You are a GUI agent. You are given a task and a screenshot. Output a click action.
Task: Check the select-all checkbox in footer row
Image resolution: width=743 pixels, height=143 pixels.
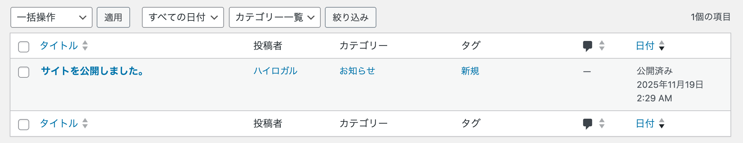point(24,124)
